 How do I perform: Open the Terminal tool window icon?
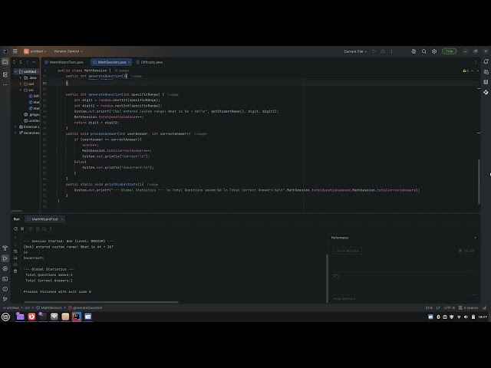(x=5, y=279)
